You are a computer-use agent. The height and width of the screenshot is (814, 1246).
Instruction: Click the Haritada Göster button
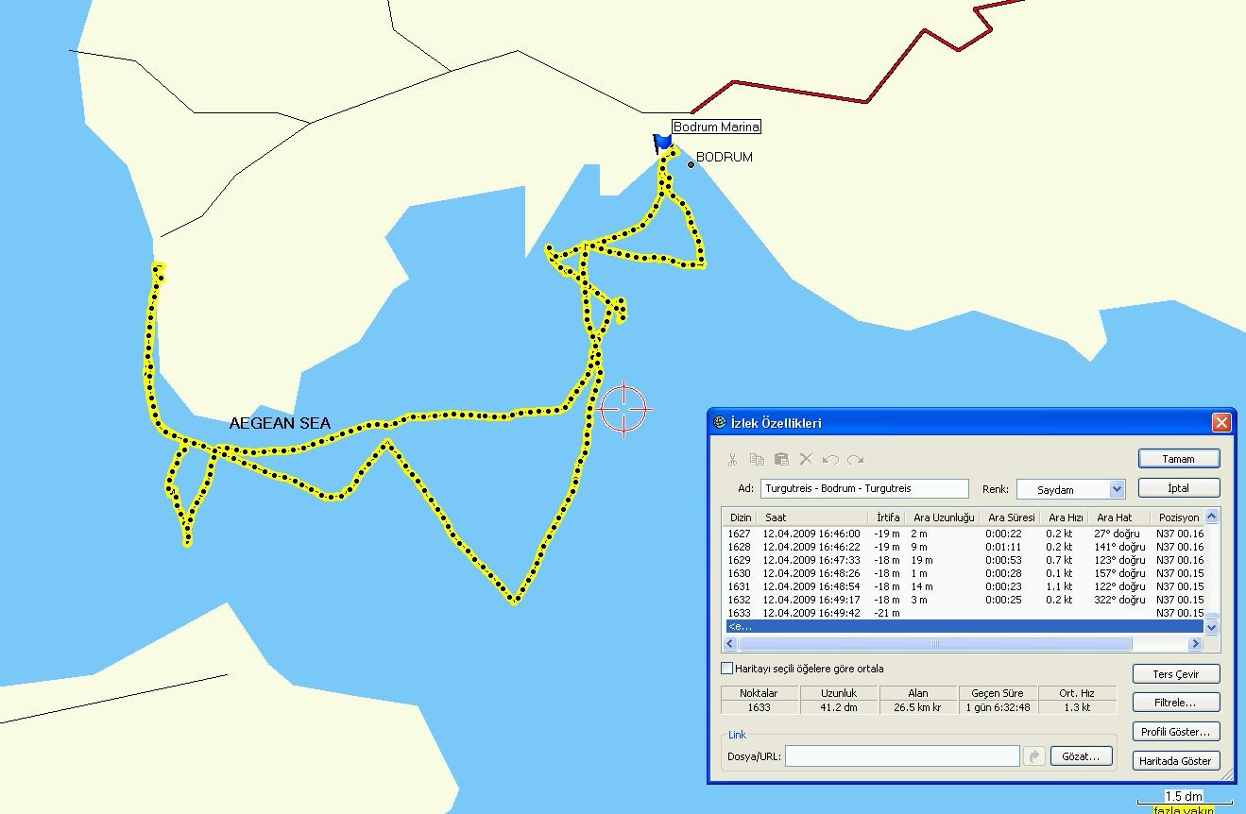(x=1175, y=761)
